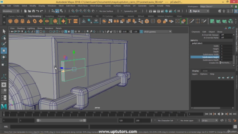Click the MEL script language toggle

[6, 127]
